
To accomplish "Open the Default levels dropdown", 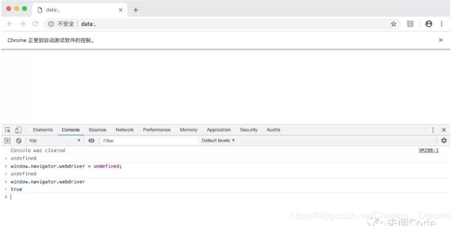I will [x=218, y=141].
